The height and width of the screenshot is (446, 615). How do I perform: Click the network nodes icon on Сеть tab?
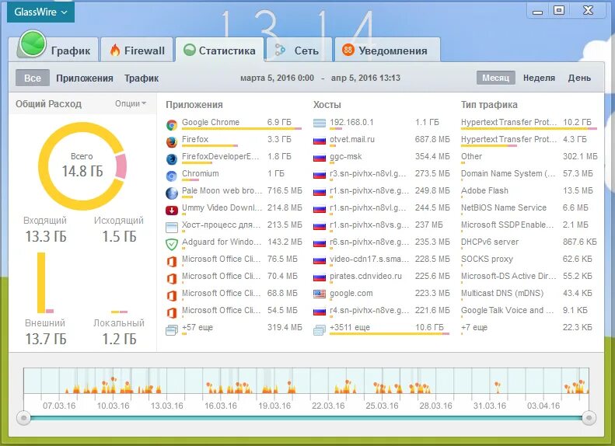(280, 51)
